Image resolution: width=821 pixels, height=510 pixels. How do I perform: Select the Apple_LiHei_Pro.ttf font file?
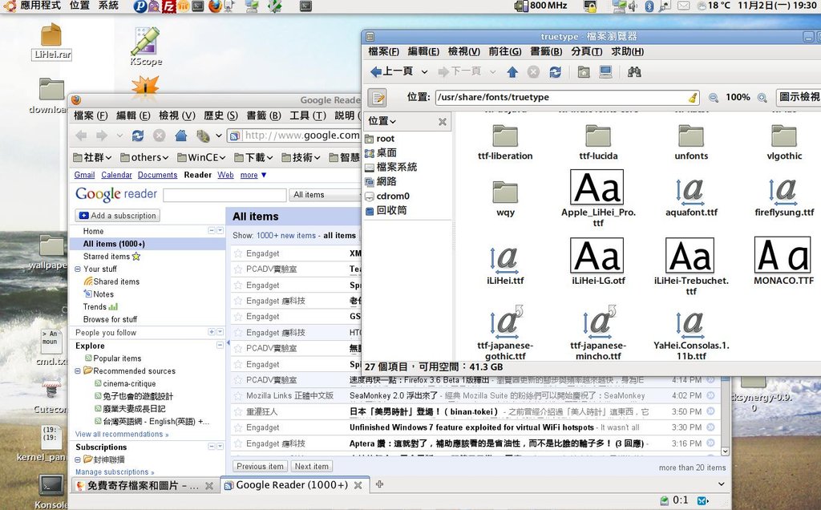point(597,197)
